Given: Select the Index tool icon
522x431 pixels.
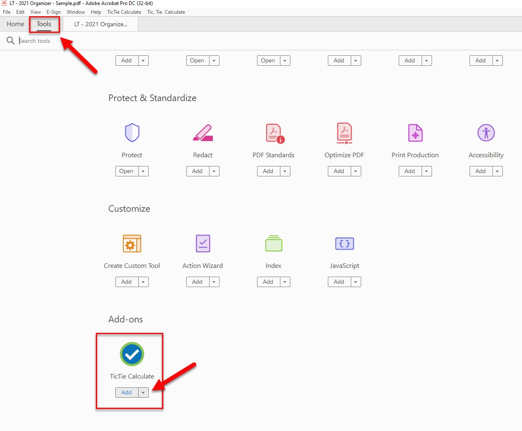Looking at the screenshot, I should click(x=274, y=244).
